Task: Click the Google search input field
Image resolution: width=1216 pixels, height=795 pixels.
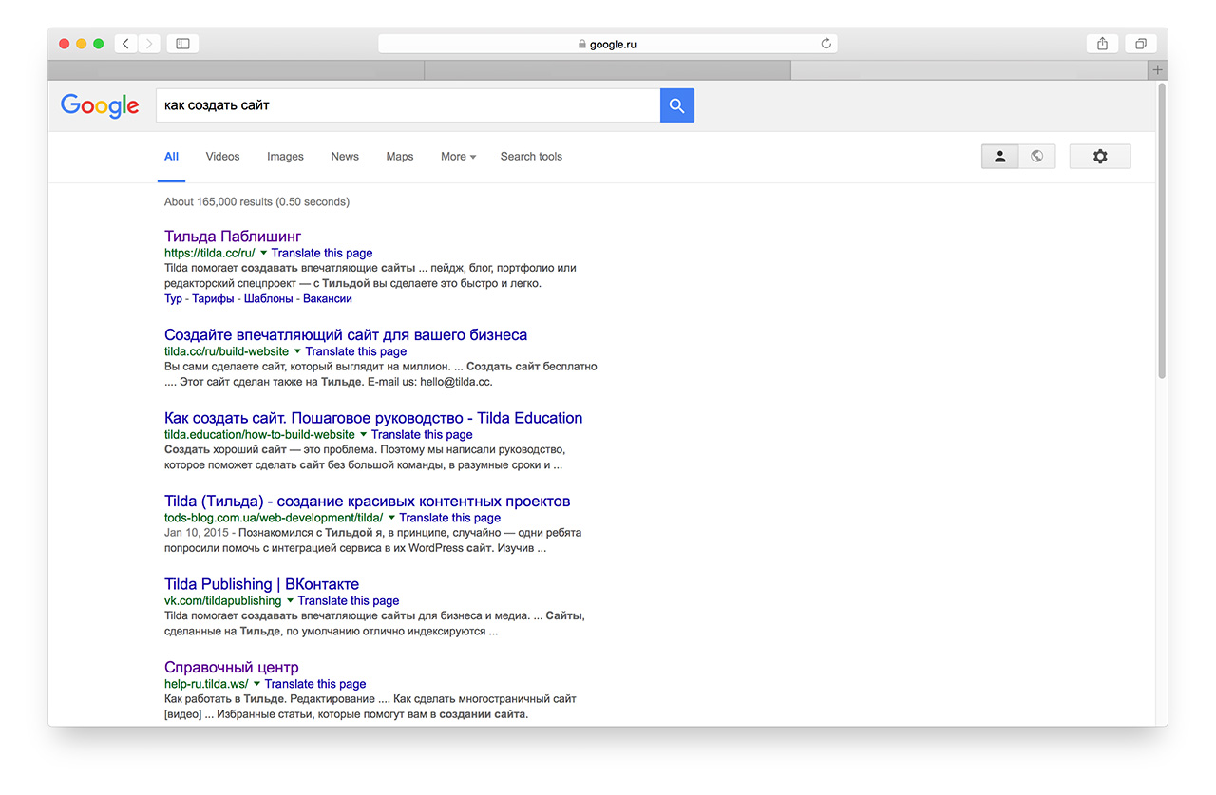Action: click(407, 105)
